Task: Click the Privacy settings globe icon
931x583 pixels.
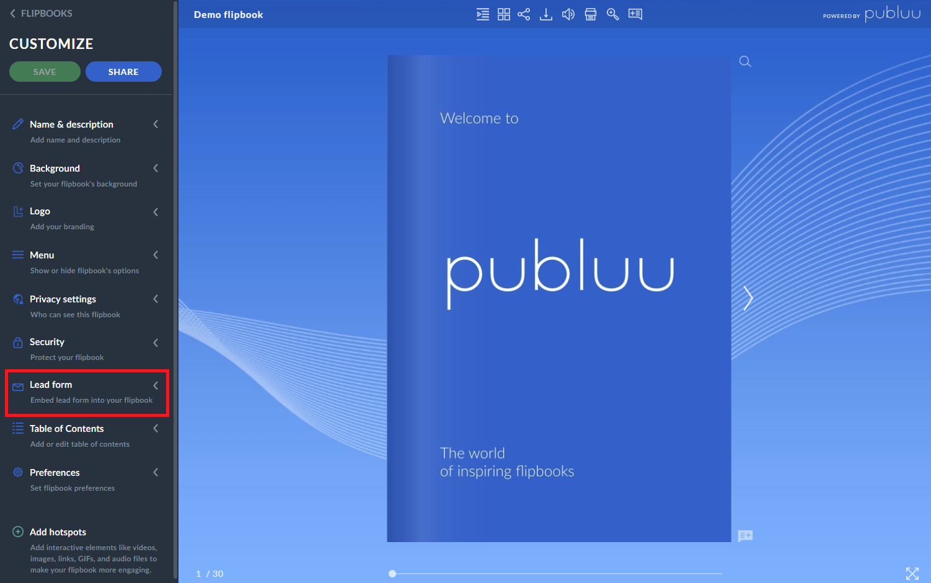Action: pyautogui.click(x=18, y=299)
